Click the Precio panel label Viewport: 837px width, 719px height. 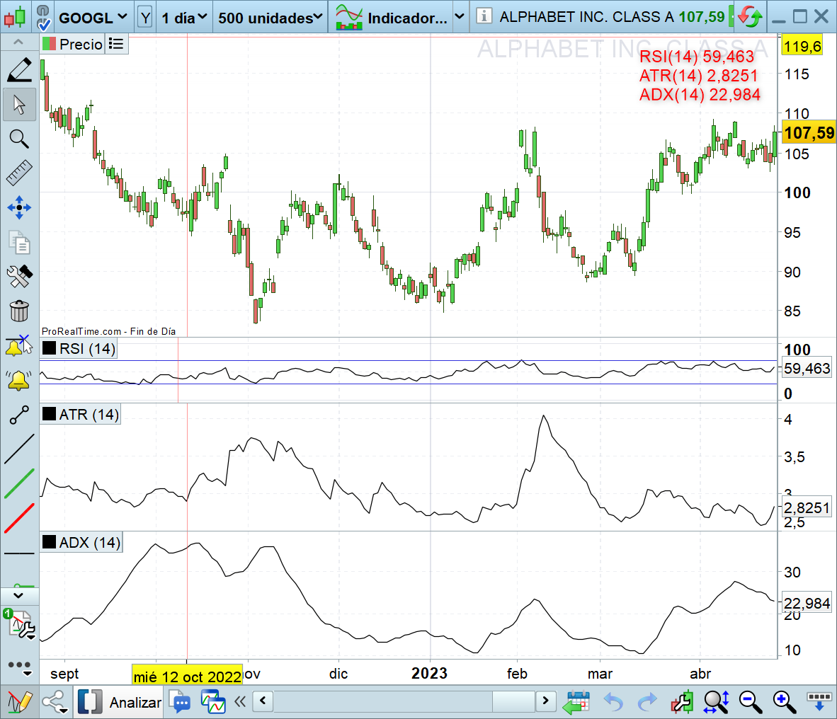coord(72,45)
